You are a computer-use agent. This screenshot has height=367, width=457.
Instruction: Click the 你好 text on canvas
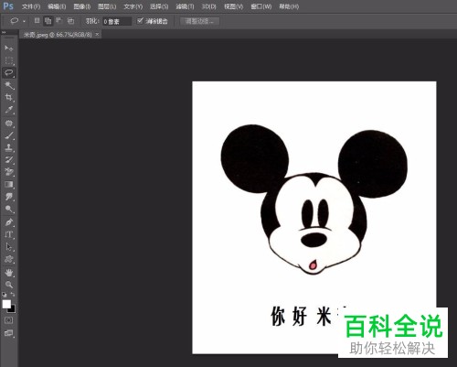click(x=289, y=317)
